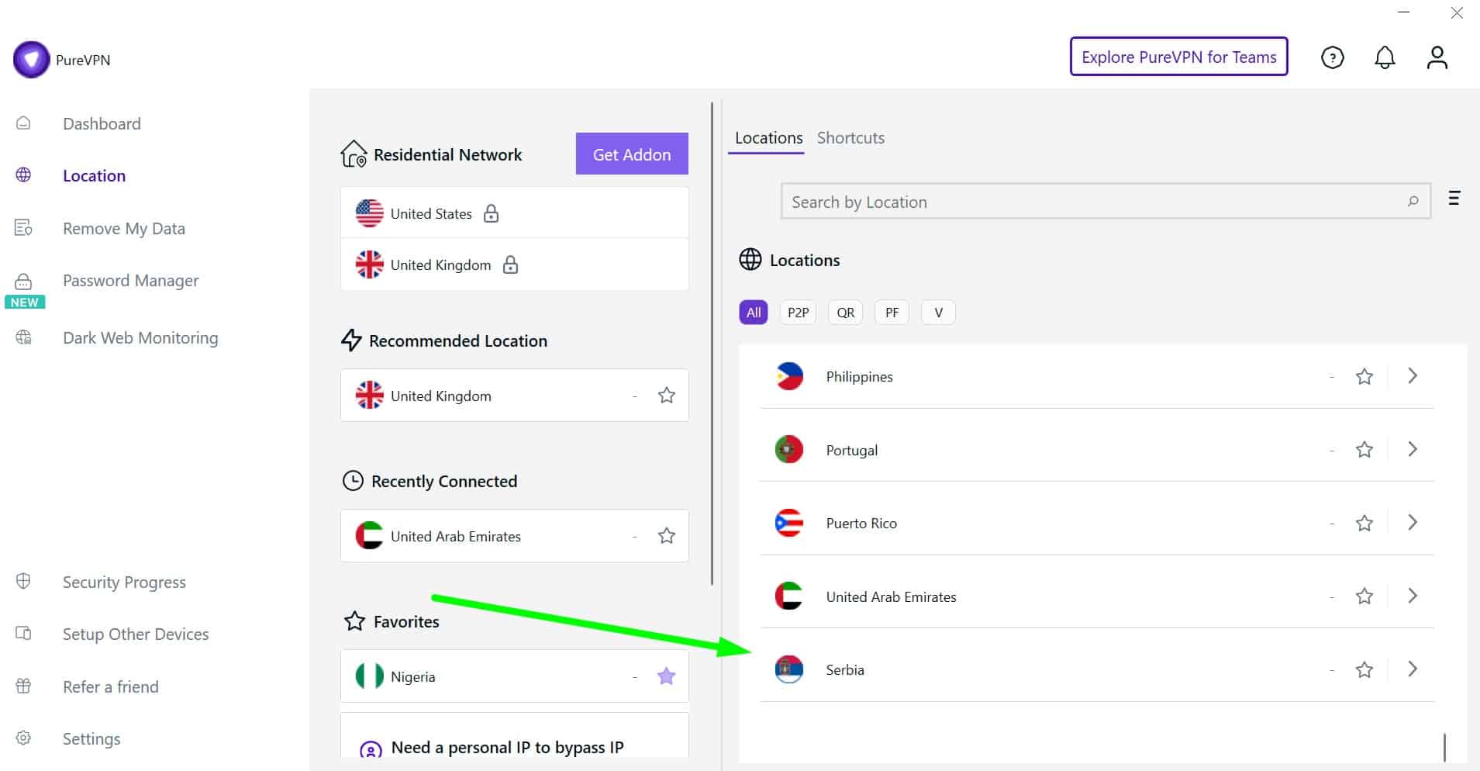Select United States residential location
Screen dimensions: 1480x771
(514, 213)
